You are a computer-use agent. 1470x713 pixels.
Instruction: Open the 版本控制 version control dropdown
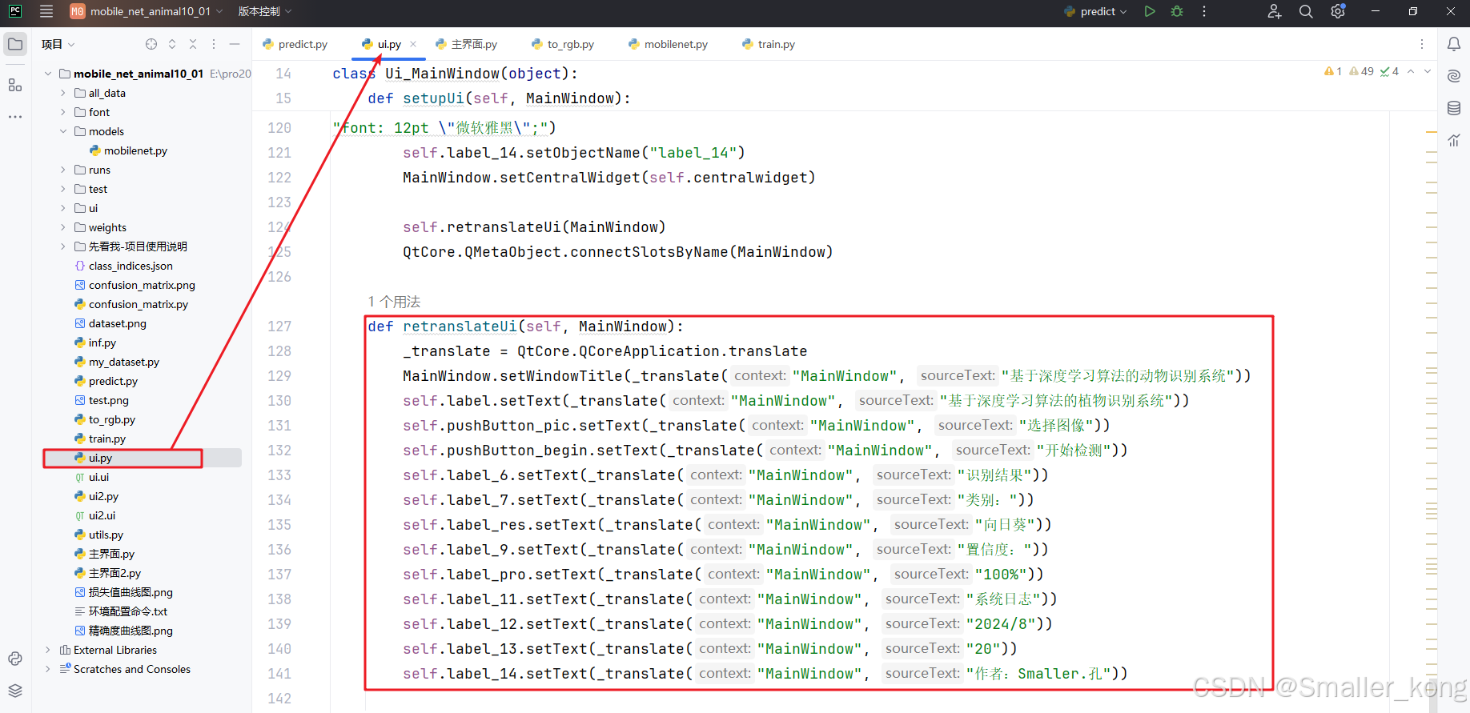(265, 11)
